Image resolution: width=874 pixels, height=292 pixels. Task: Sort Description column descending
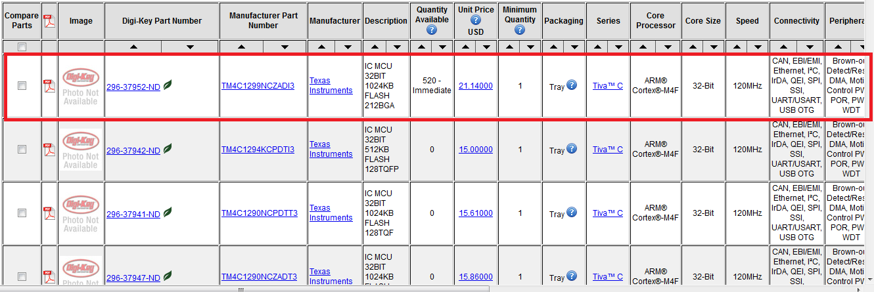(x=397, y=47)
